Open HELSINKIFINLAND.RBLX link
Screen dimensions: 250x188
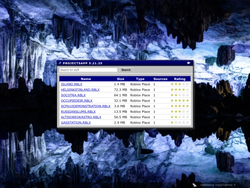pyautogui.click(x=80, y=90)
